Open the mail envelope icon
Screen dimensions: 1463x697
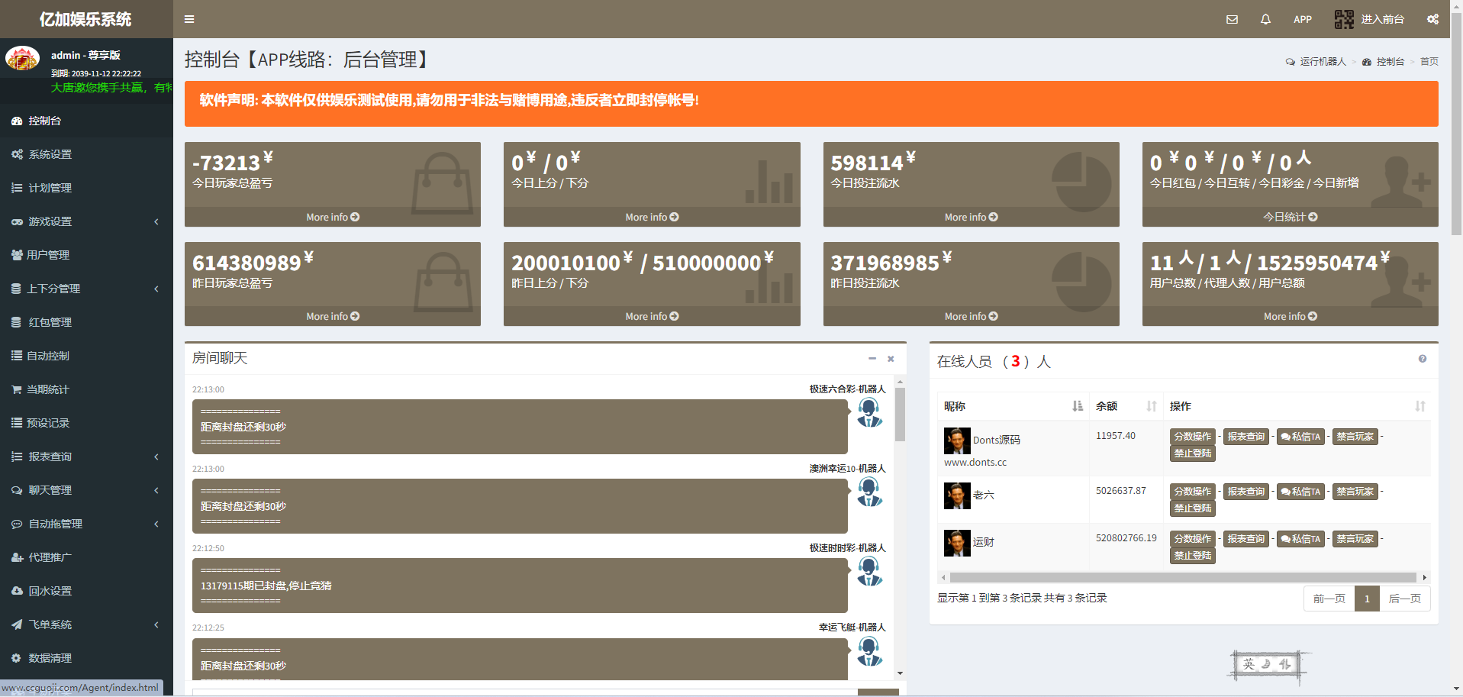tap(1232, 19)
